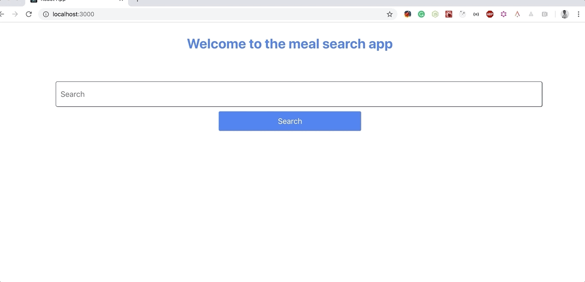Open the GraphQL extension icon
The image size is (585, 282).
504,14
